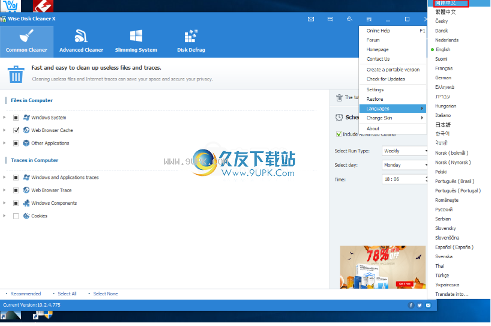
Task: Open the Common Cleaner tab
Action: click(26, 41)
